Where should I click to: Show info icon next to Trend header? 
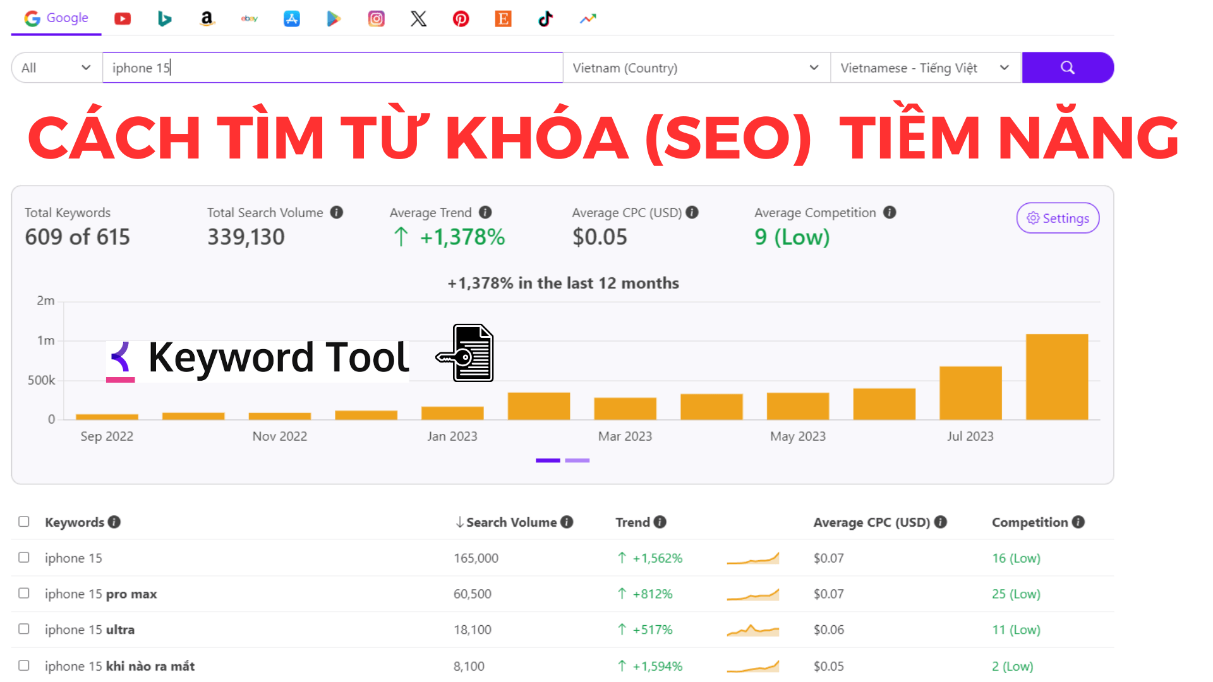(660, 522)
